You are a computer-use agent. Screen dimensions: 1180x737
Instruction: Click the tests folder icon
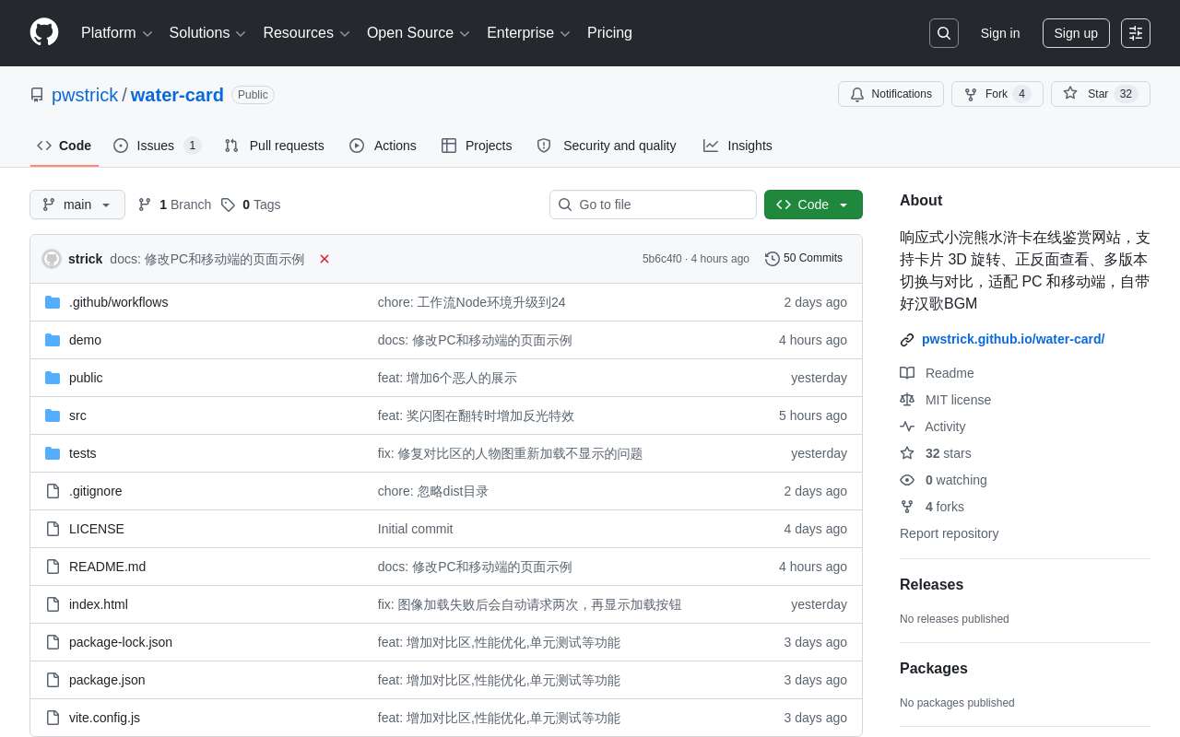pyautogui.click(x=53, y=453)
